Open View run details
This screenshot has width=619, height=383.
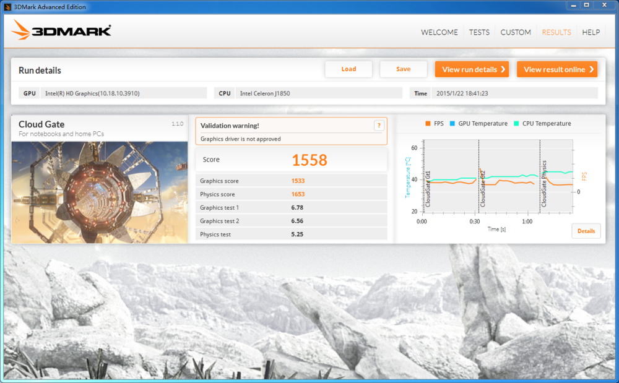472,69
